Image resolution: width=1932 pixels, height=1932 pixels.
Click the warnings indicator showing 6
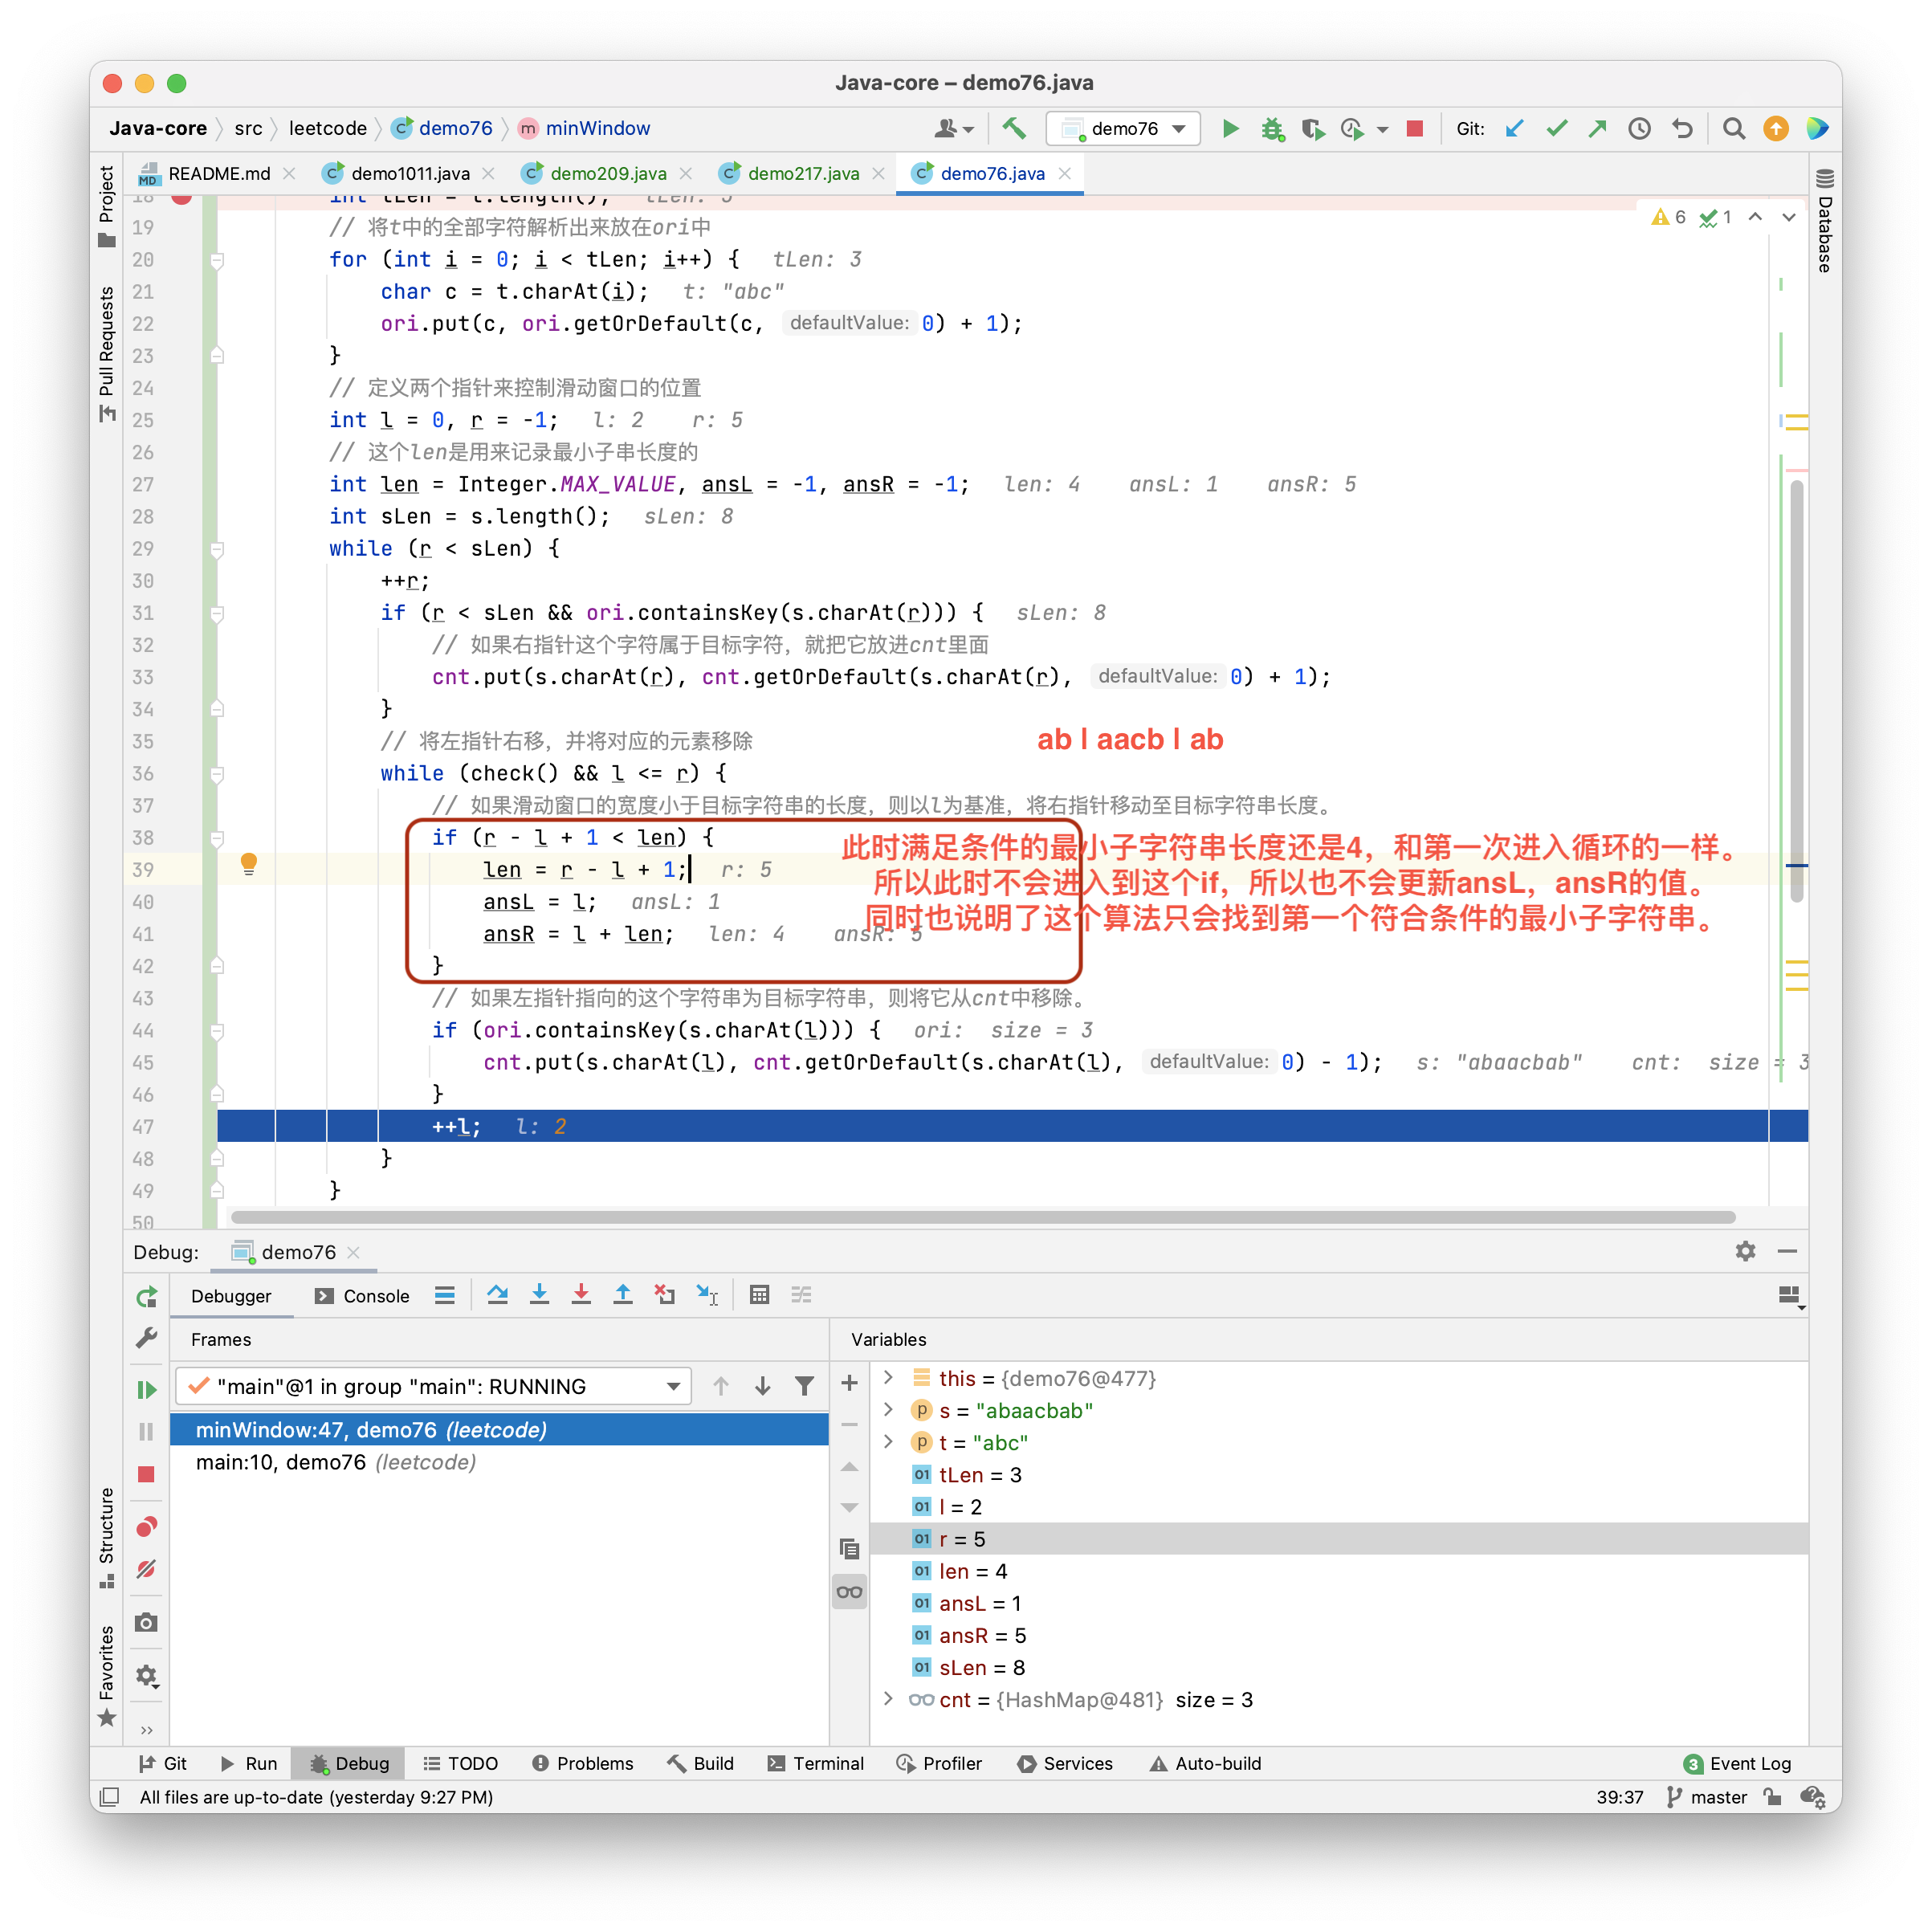coord(1668,217)
